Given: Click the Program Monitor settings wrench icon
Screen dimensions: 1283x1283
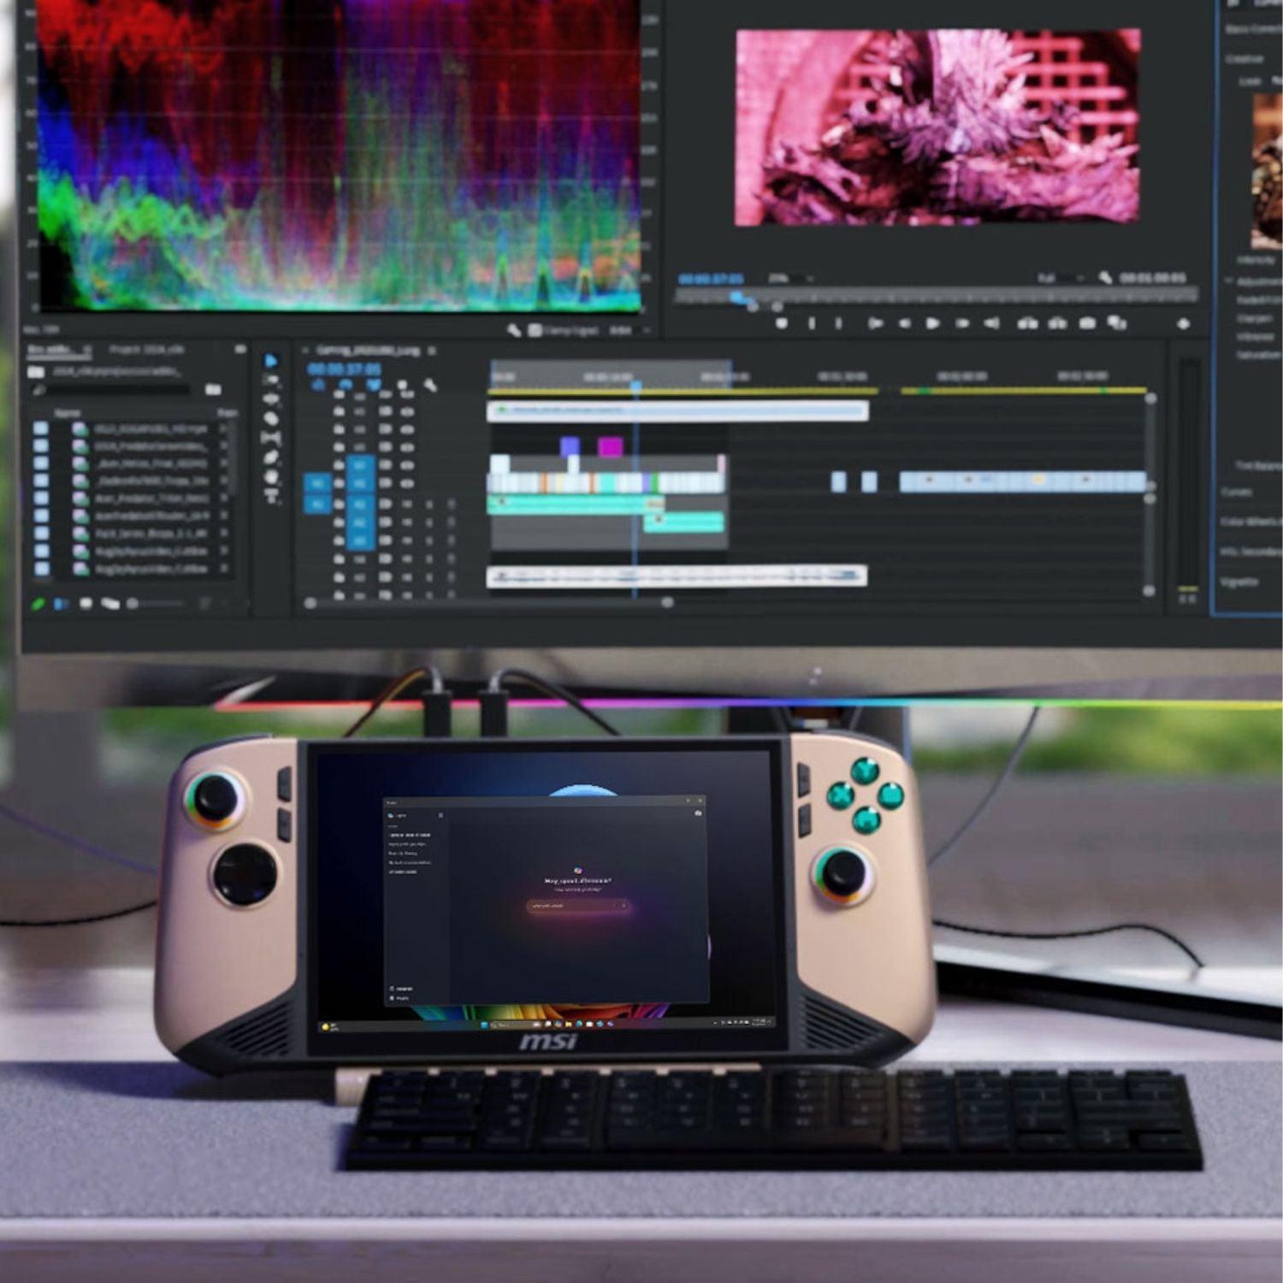Looking at the screenshot, I should (1105, 278).
